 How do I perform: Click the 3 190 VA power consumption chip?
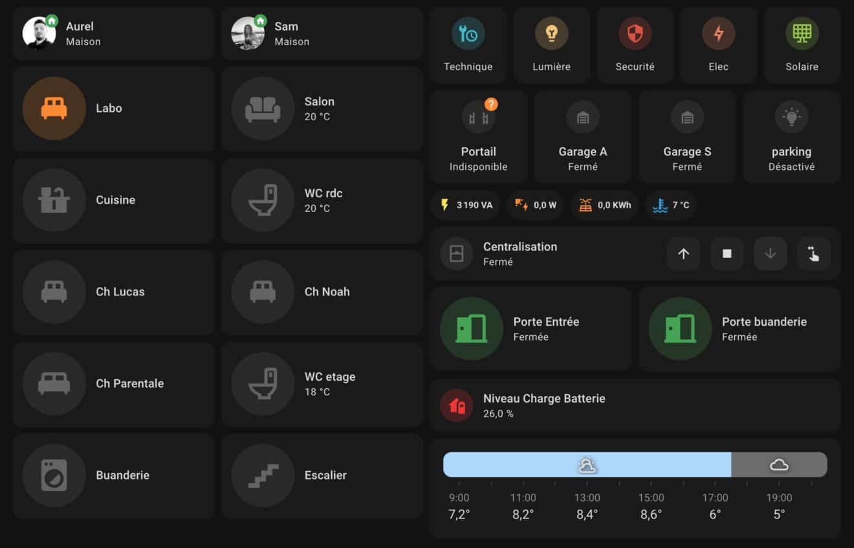point(465,205)
